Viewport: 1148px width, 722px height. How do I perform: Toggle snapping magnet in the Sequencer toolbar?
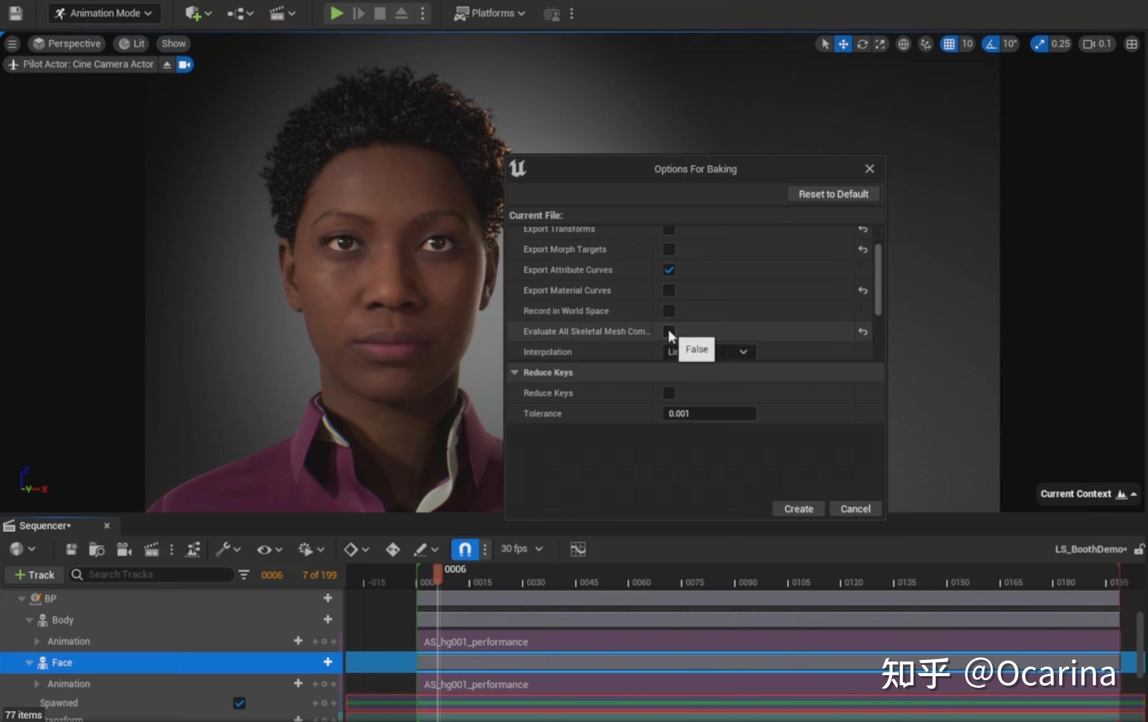pyautogui.click(x=465, y=549)
